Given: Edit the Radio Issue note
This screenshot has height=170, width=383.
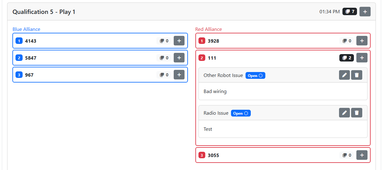Looking at the screenshot, I should [344, 113].
